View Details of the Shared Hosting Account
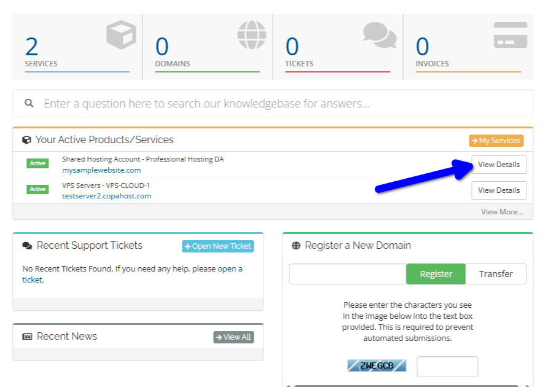Image resolution: width=548 pixels, height=387 pixels. point(499,165)
